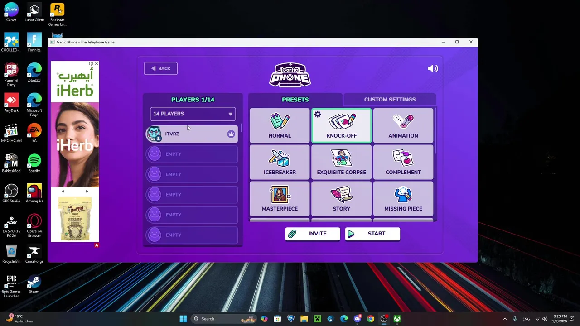Screen dimensions: 580x326
Task: Pick the Icebreaker preset
Action: pos(280,162)
